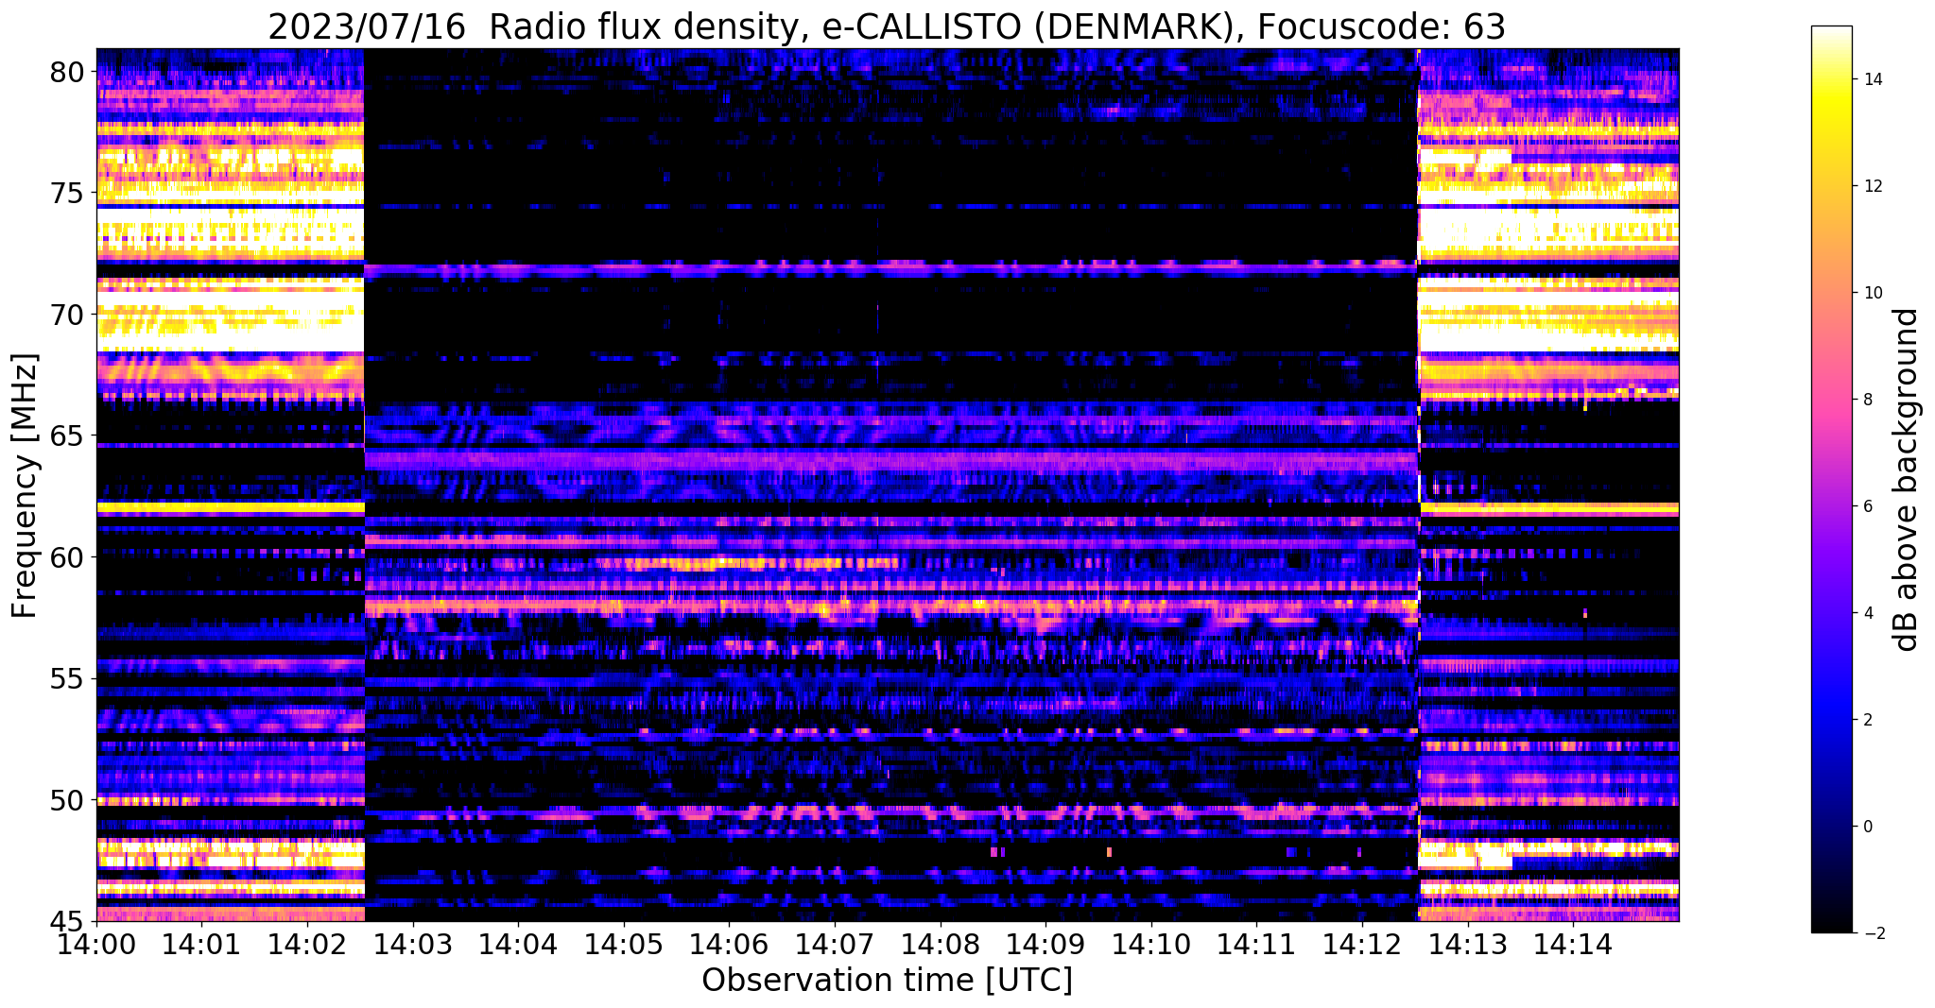Click the 60 MHz frequency tick label
1935x1008 pixels.
(66, 557)
